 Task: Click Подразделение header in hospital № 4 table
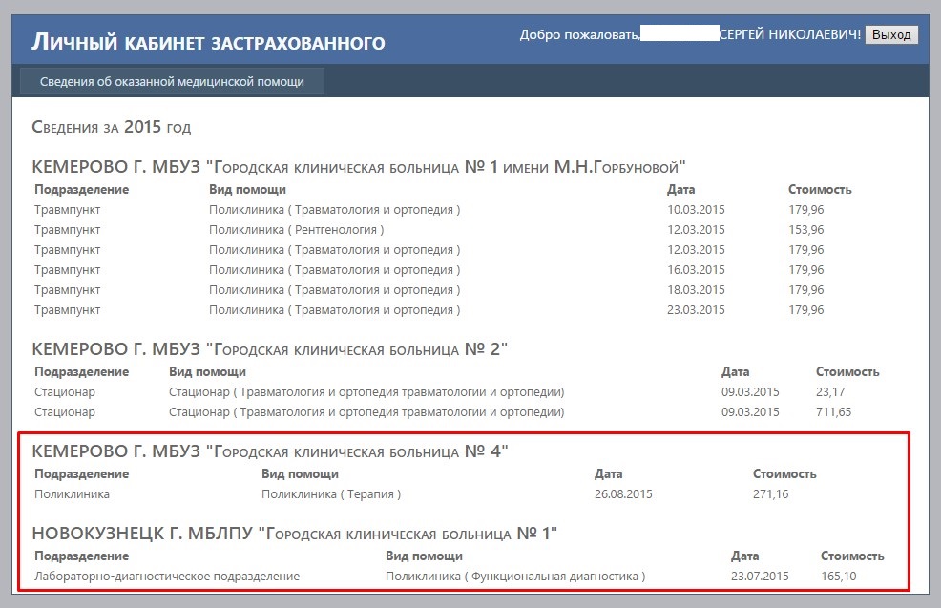click(82, 474)
